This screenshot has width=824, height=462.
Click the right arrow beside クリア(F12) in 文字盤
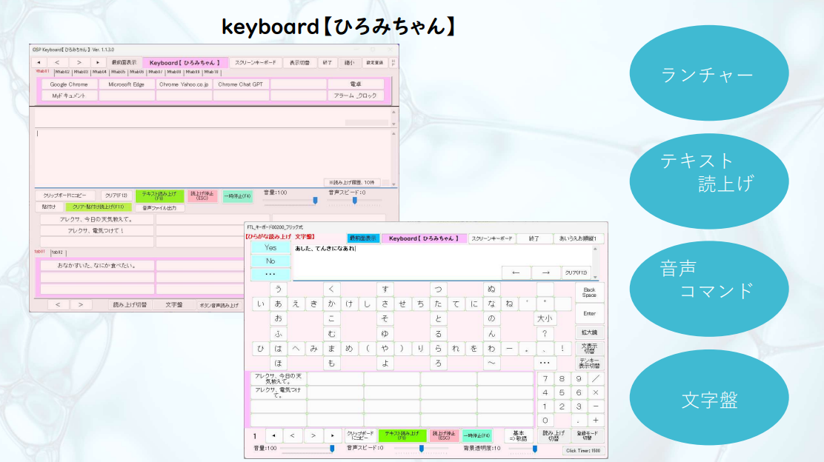(546, 272)
